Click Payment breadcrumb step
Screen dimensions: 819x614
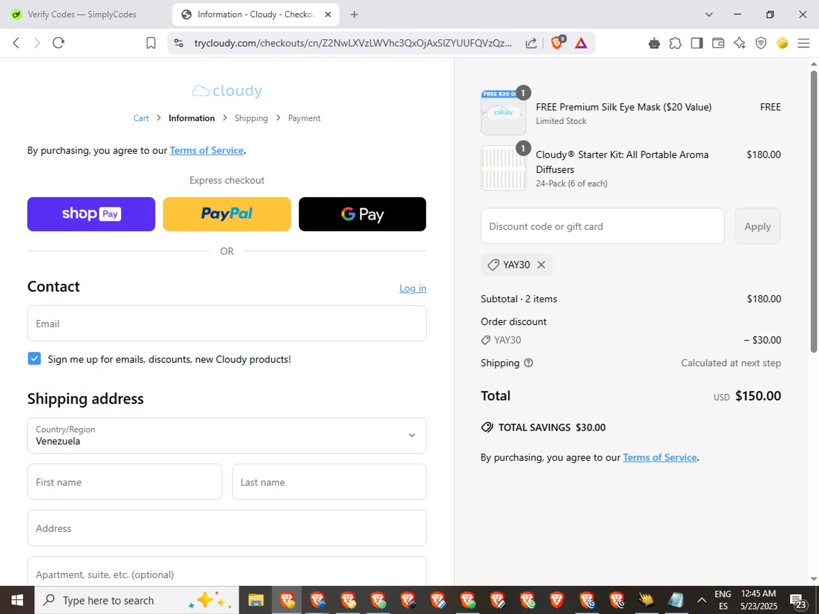click(x=304, y=118)
